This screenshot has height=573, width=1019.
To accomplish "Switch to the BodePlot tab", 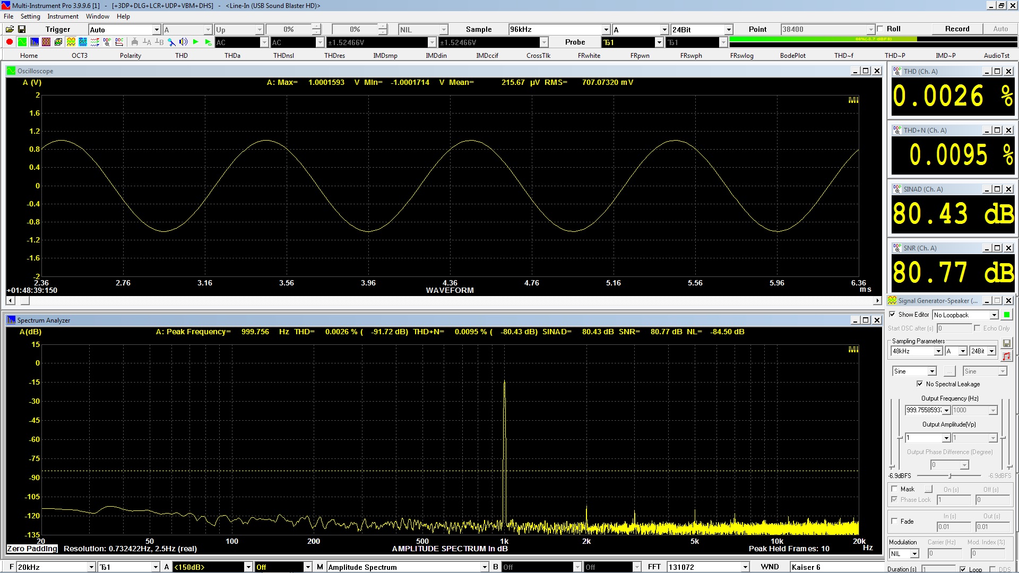I will click(792, 55).
